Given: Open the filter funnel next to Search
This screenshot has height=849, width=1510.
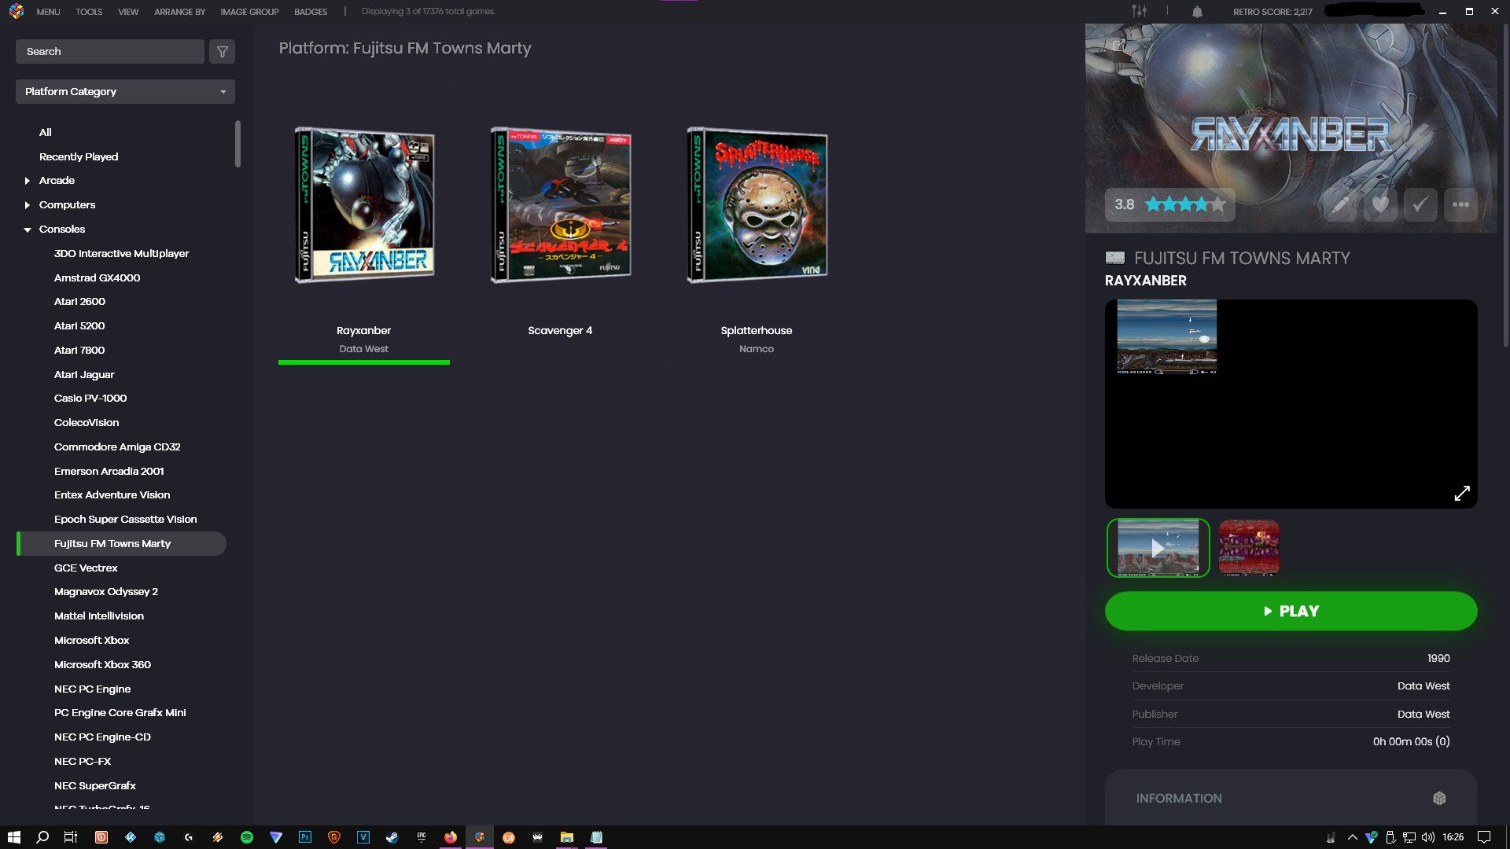Looking at the screenshot, I should click(x=223, y=52).
